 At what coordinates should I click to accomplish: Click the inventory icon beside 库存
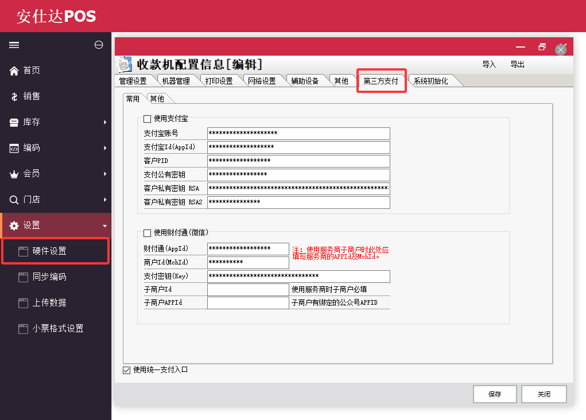click(14, 122)
